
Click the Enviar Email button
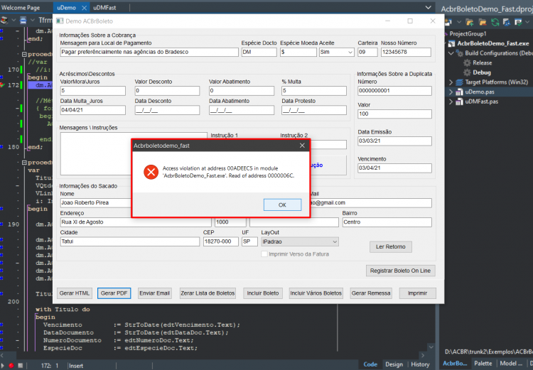click(155, 293)
